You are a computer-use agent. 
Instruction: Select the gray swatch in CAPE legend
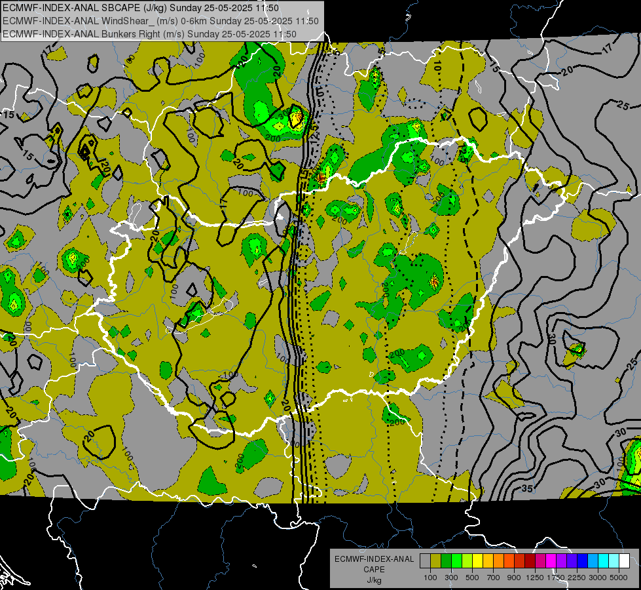point(425,560)
